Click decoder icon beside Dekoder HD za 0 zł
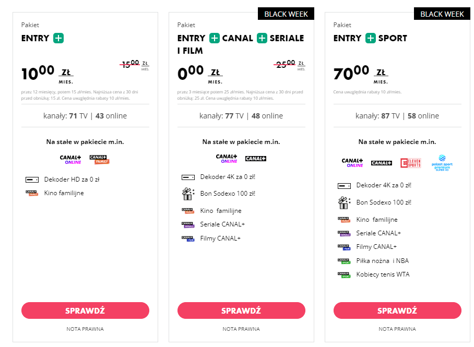The image size is (474, 347). point(32,180)
